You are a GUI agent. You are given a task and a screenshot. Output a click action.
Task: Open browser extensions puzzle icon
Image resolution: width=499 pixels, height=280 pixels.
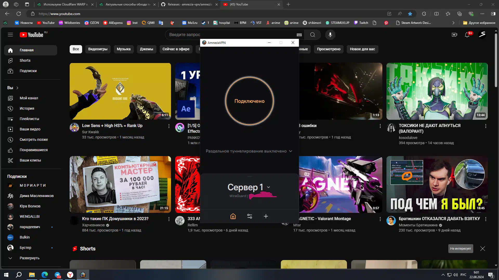(x=424, y=14)
